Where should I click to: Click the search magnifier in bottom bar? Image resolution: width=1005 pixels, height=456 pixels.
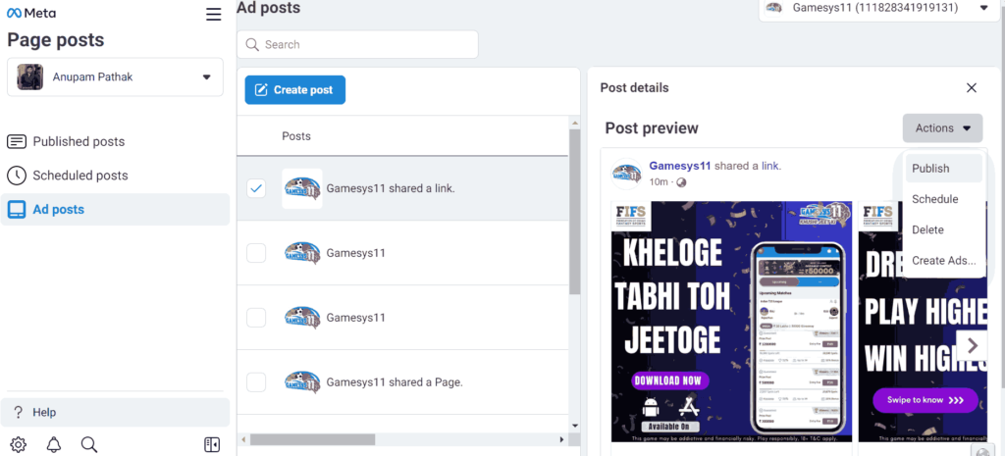click(x=89, y=444)
